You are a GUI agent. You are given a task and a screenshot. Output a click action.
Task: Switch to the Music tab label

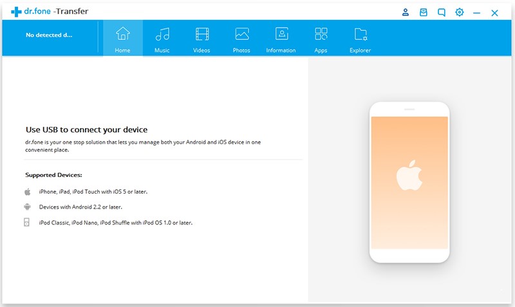tap(162, 50)
